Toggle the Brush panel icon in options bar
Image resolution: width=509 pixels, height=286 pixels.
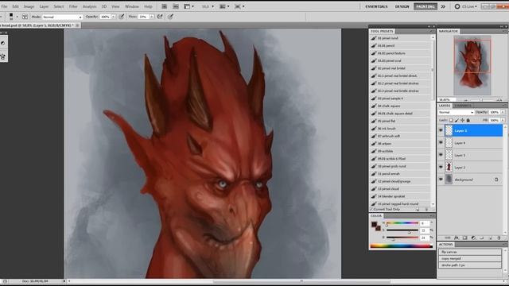tap(25, 17)
